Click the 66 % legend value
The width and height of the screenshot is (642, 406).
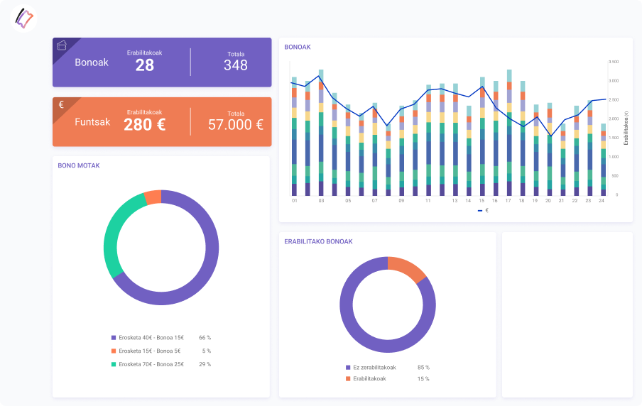(x=205, y=338)
